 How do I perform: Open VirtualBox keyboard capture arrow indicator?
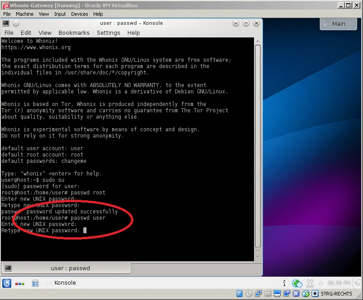click(315, 294)
